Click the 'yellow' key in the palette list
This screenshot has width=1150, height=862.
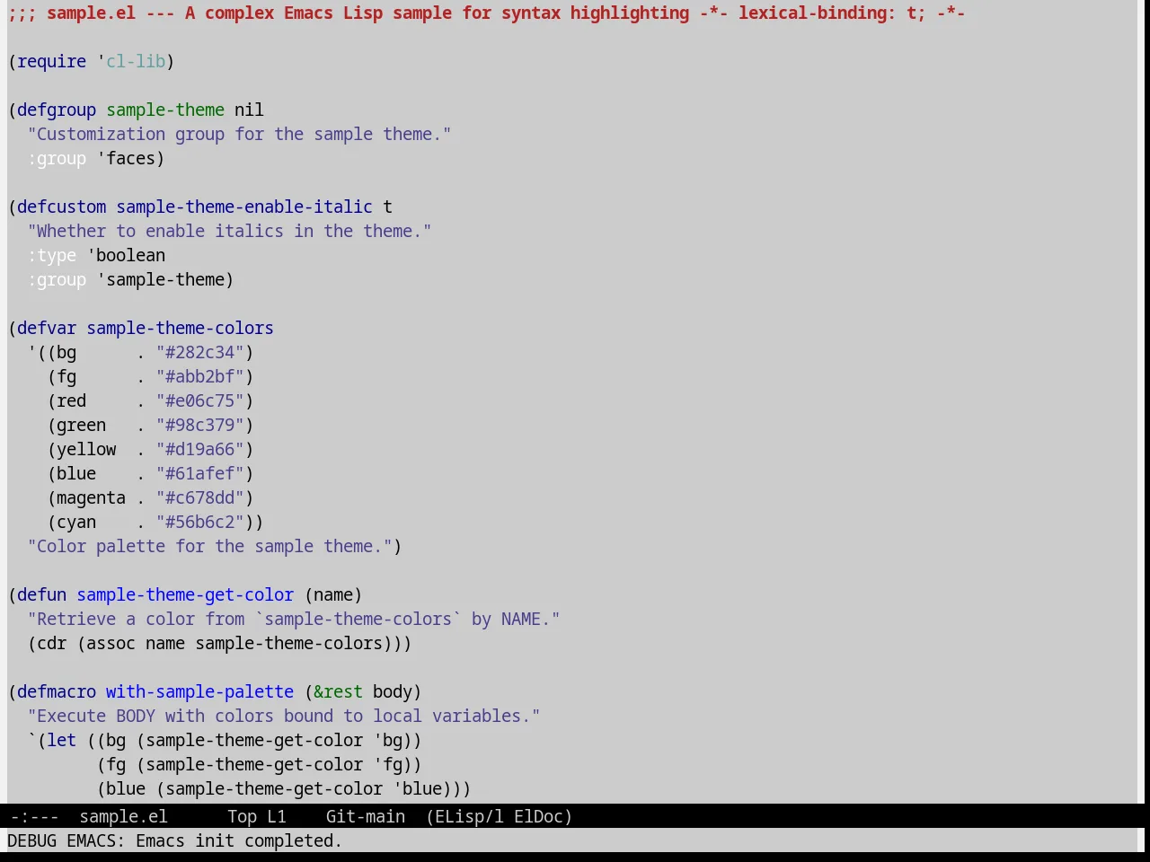(86, 449)
